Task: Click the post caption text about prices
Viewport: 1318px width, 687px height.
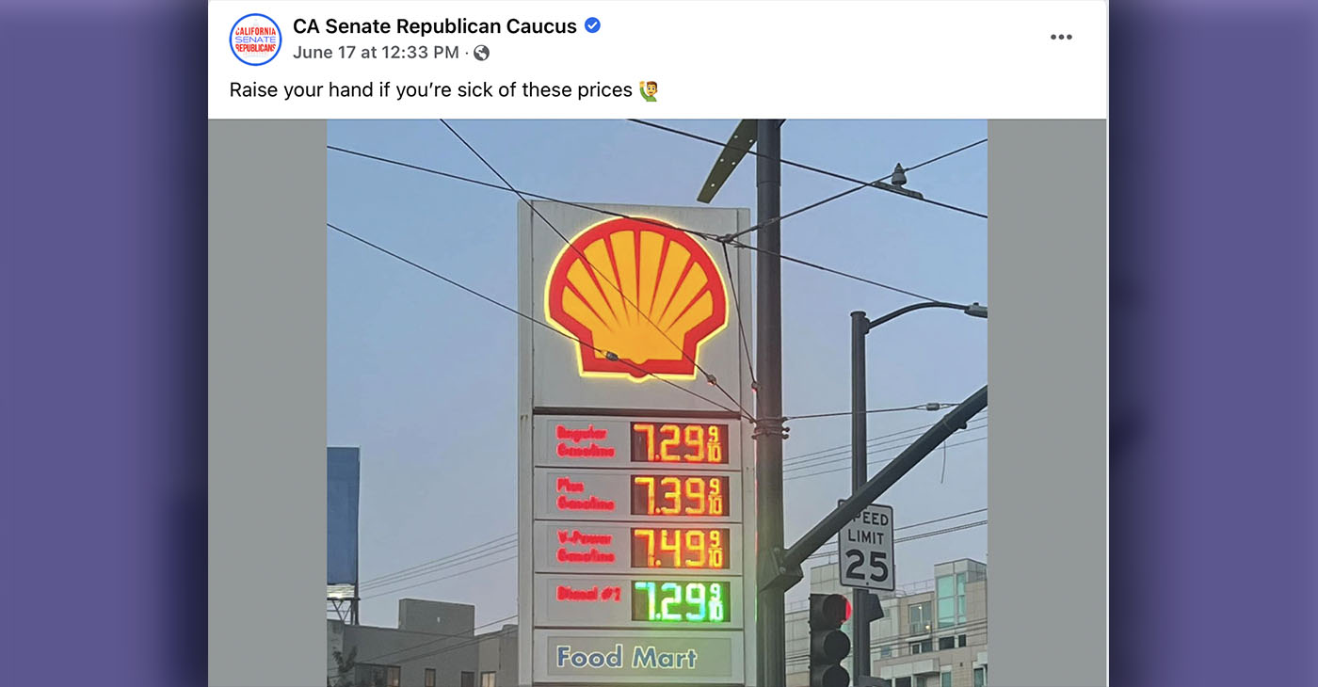Action: [430, 90]
